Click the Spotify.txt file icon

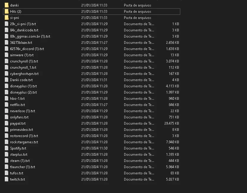(x=7, y=148)
